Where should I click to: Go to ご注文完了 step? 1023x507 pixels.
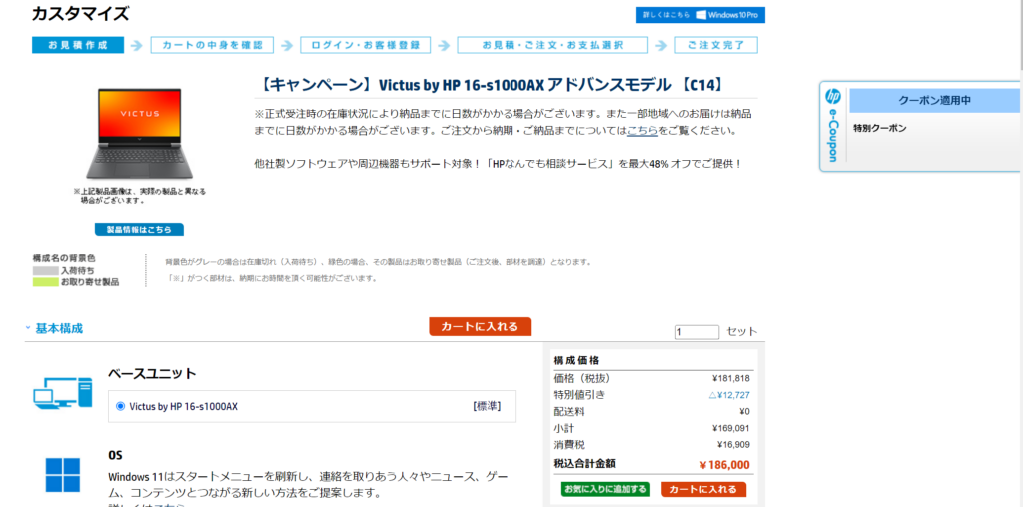point(715,45)
